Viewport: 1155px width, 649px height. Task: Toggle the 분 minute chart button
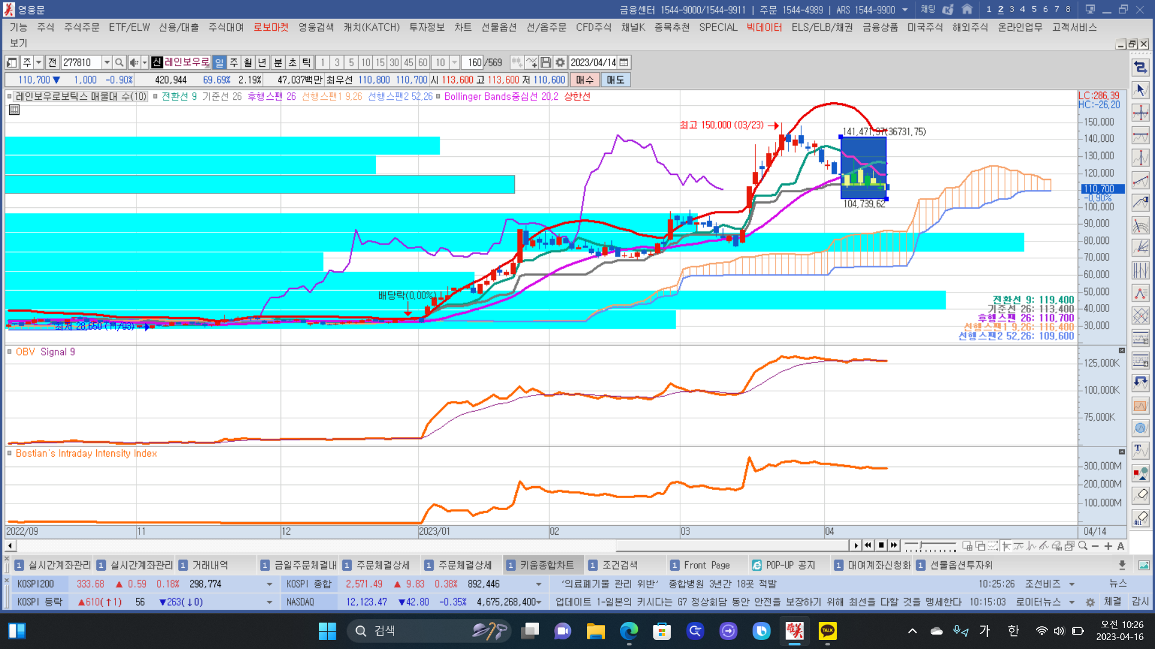[x=278, y=62]
